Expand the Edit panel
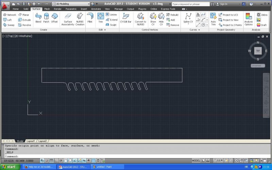 pyautogui.click(x=102, y=30)
